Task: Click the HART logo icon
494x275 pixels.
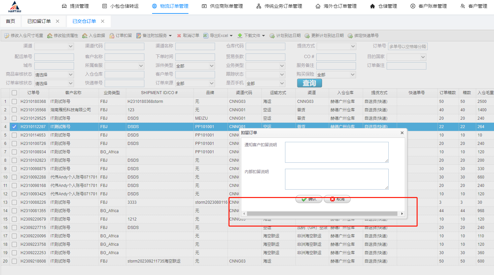Action: (14, 7)
